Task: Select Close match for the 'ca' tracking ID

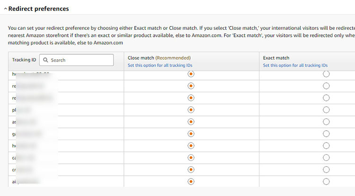Action: point(191,158)
